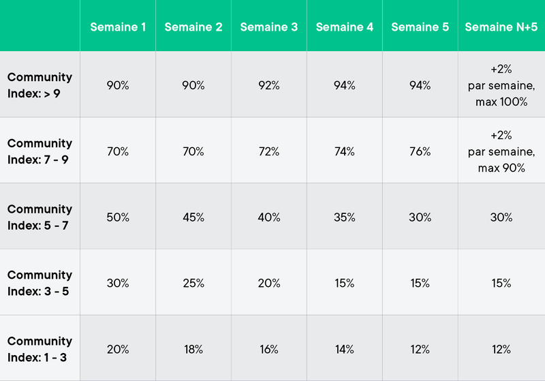The image size is (545, 381).
Task: Click the max 100% cell under Semaine N+5
Action: [x=501, y=85]
